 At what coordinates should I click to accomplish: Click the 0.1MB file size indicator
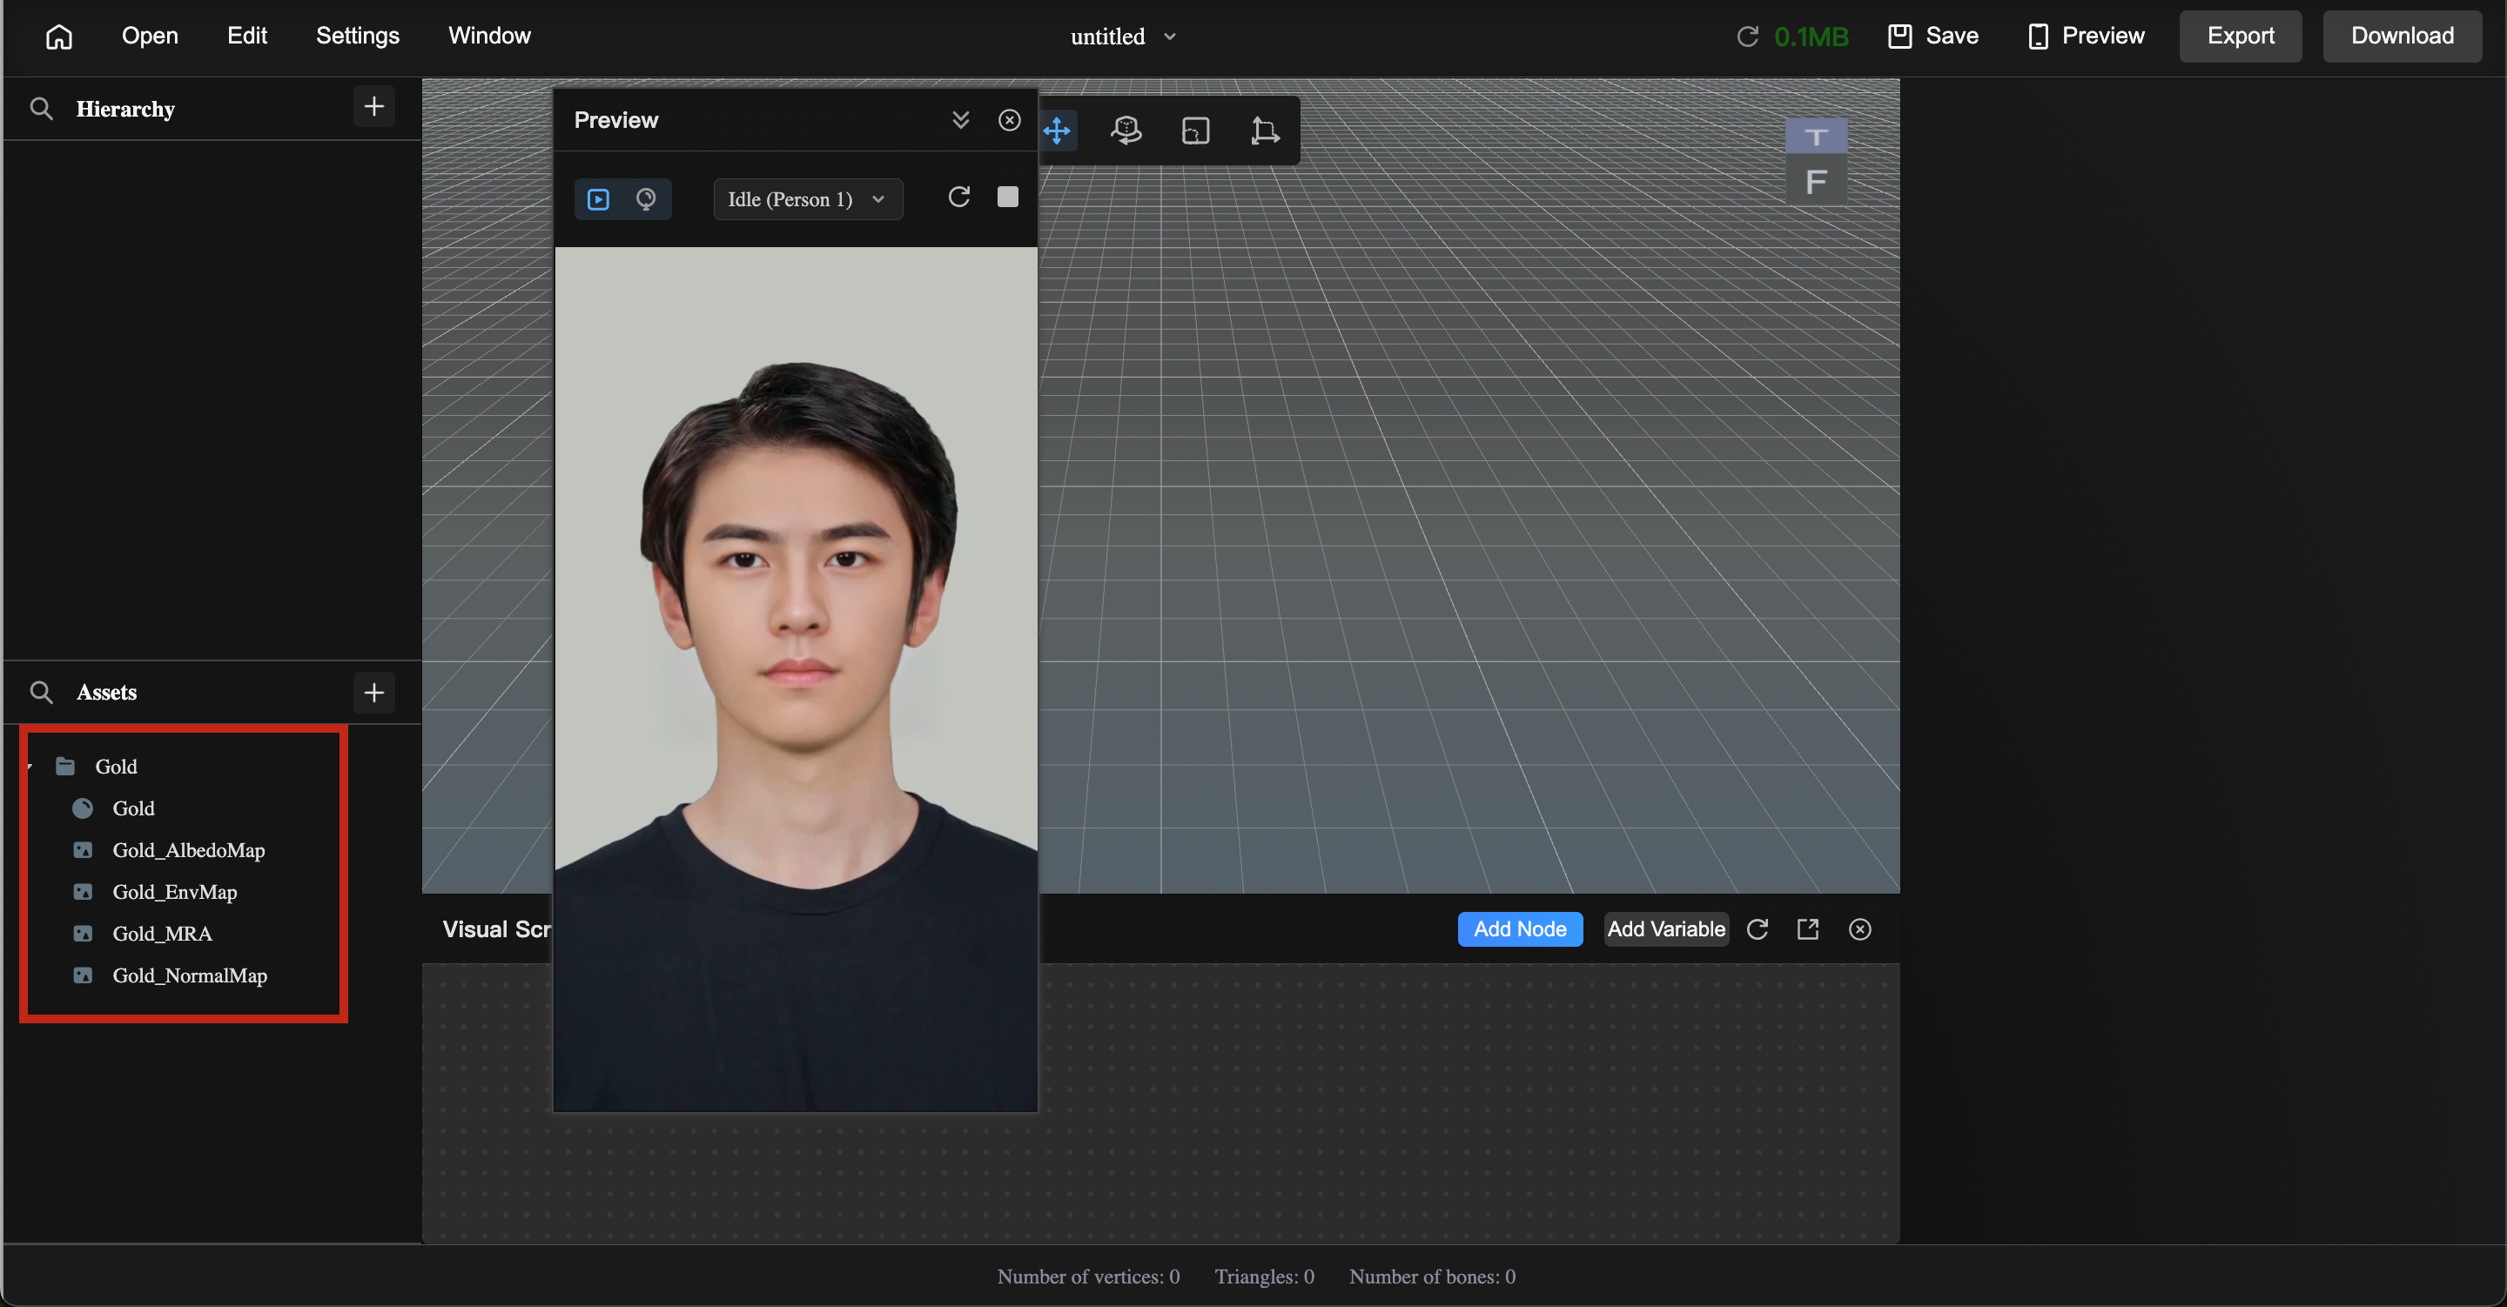click(x=1811, y=37)
